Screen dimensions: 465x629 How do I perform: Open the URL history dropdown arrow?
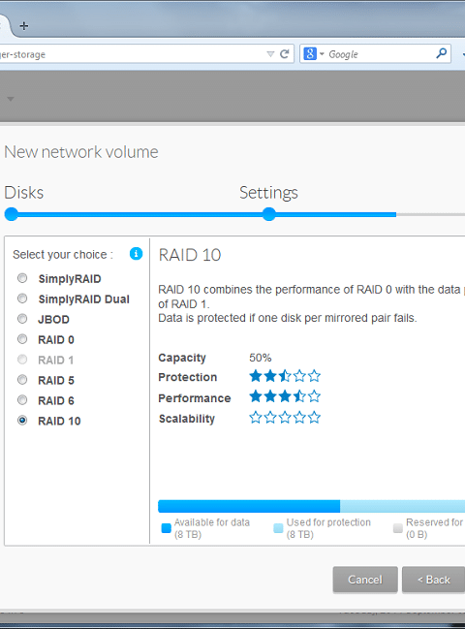(x=270, y=54)
